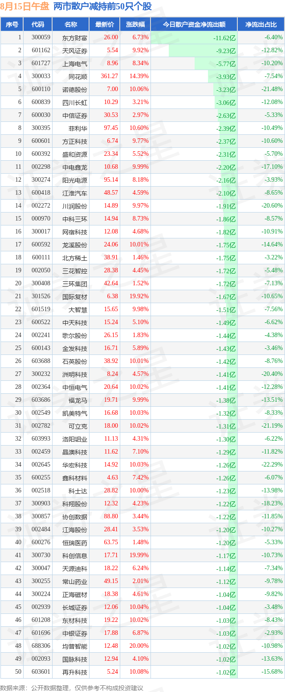Click the 序号 column header

12,25
